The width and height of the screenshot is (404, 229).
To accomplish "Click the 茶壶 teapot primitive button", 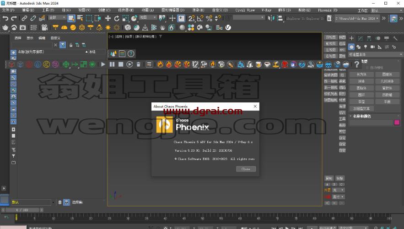I will [361, 101].
